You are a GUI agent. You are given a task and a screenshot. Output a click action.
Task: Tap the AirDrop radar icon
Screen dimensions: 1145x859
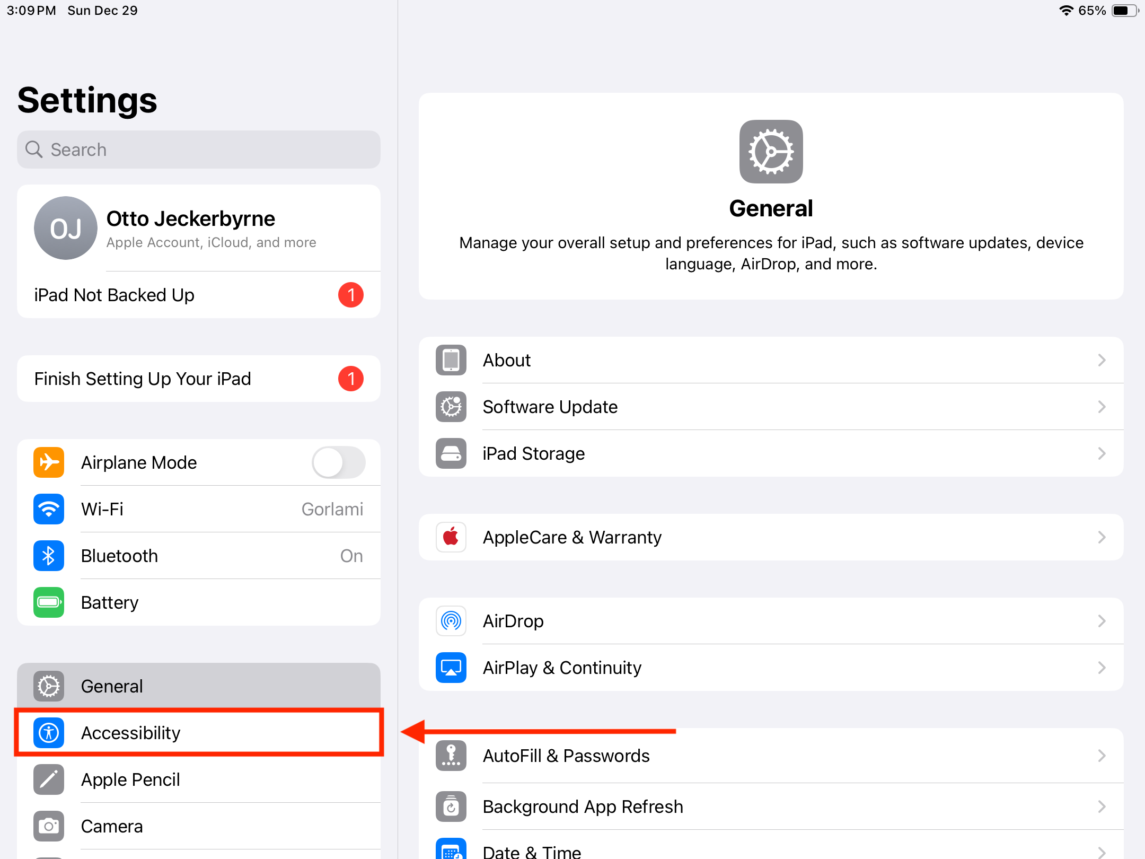pyautogui.click(x=451, y=621)
